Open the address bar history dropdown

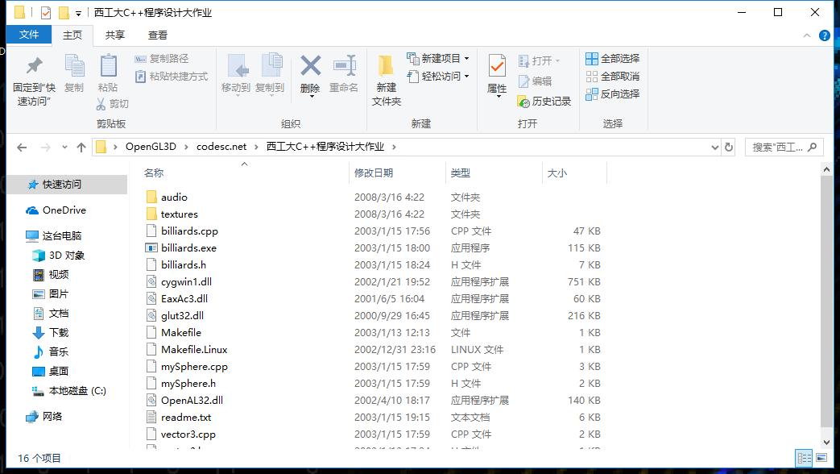[x=715, y=147]
